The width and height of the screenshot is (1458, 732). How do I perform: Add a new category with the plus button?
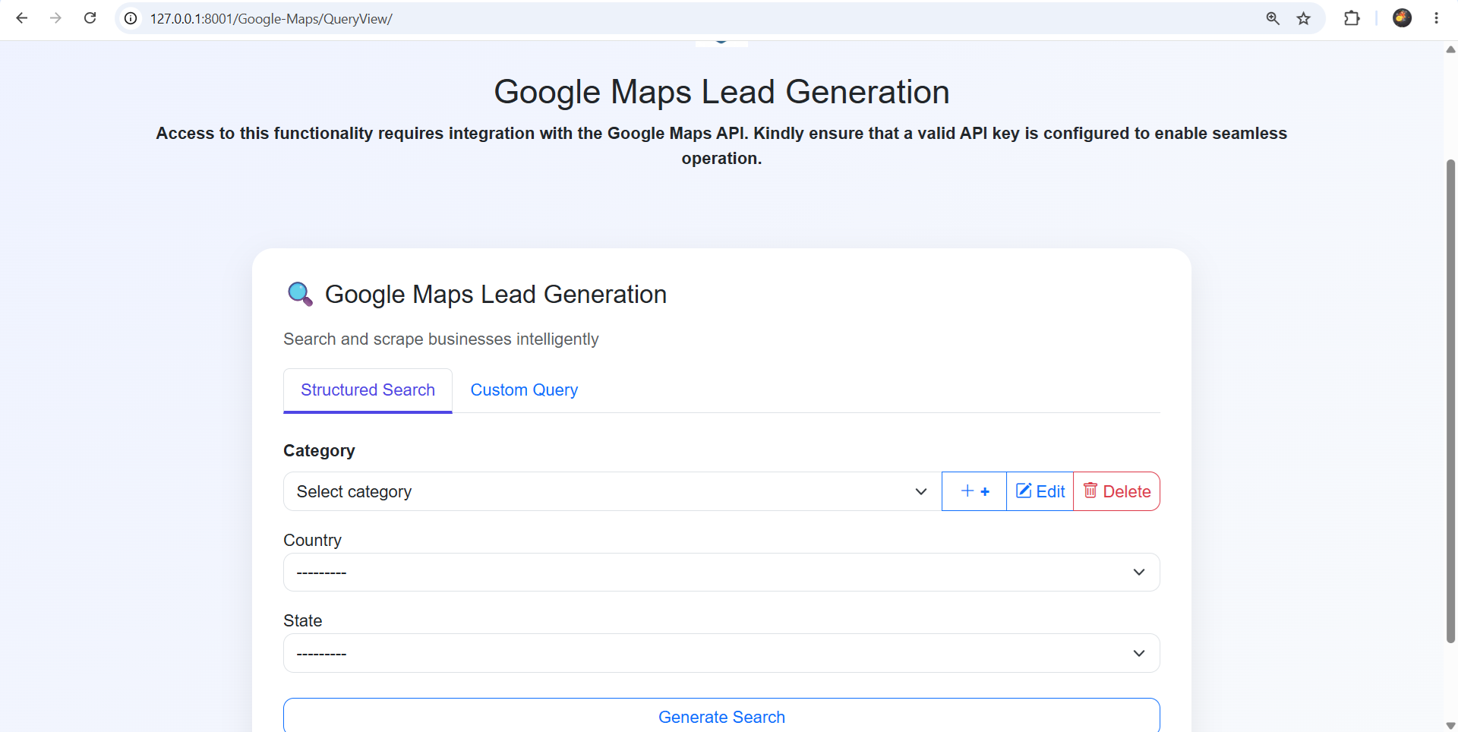[974, 491]
